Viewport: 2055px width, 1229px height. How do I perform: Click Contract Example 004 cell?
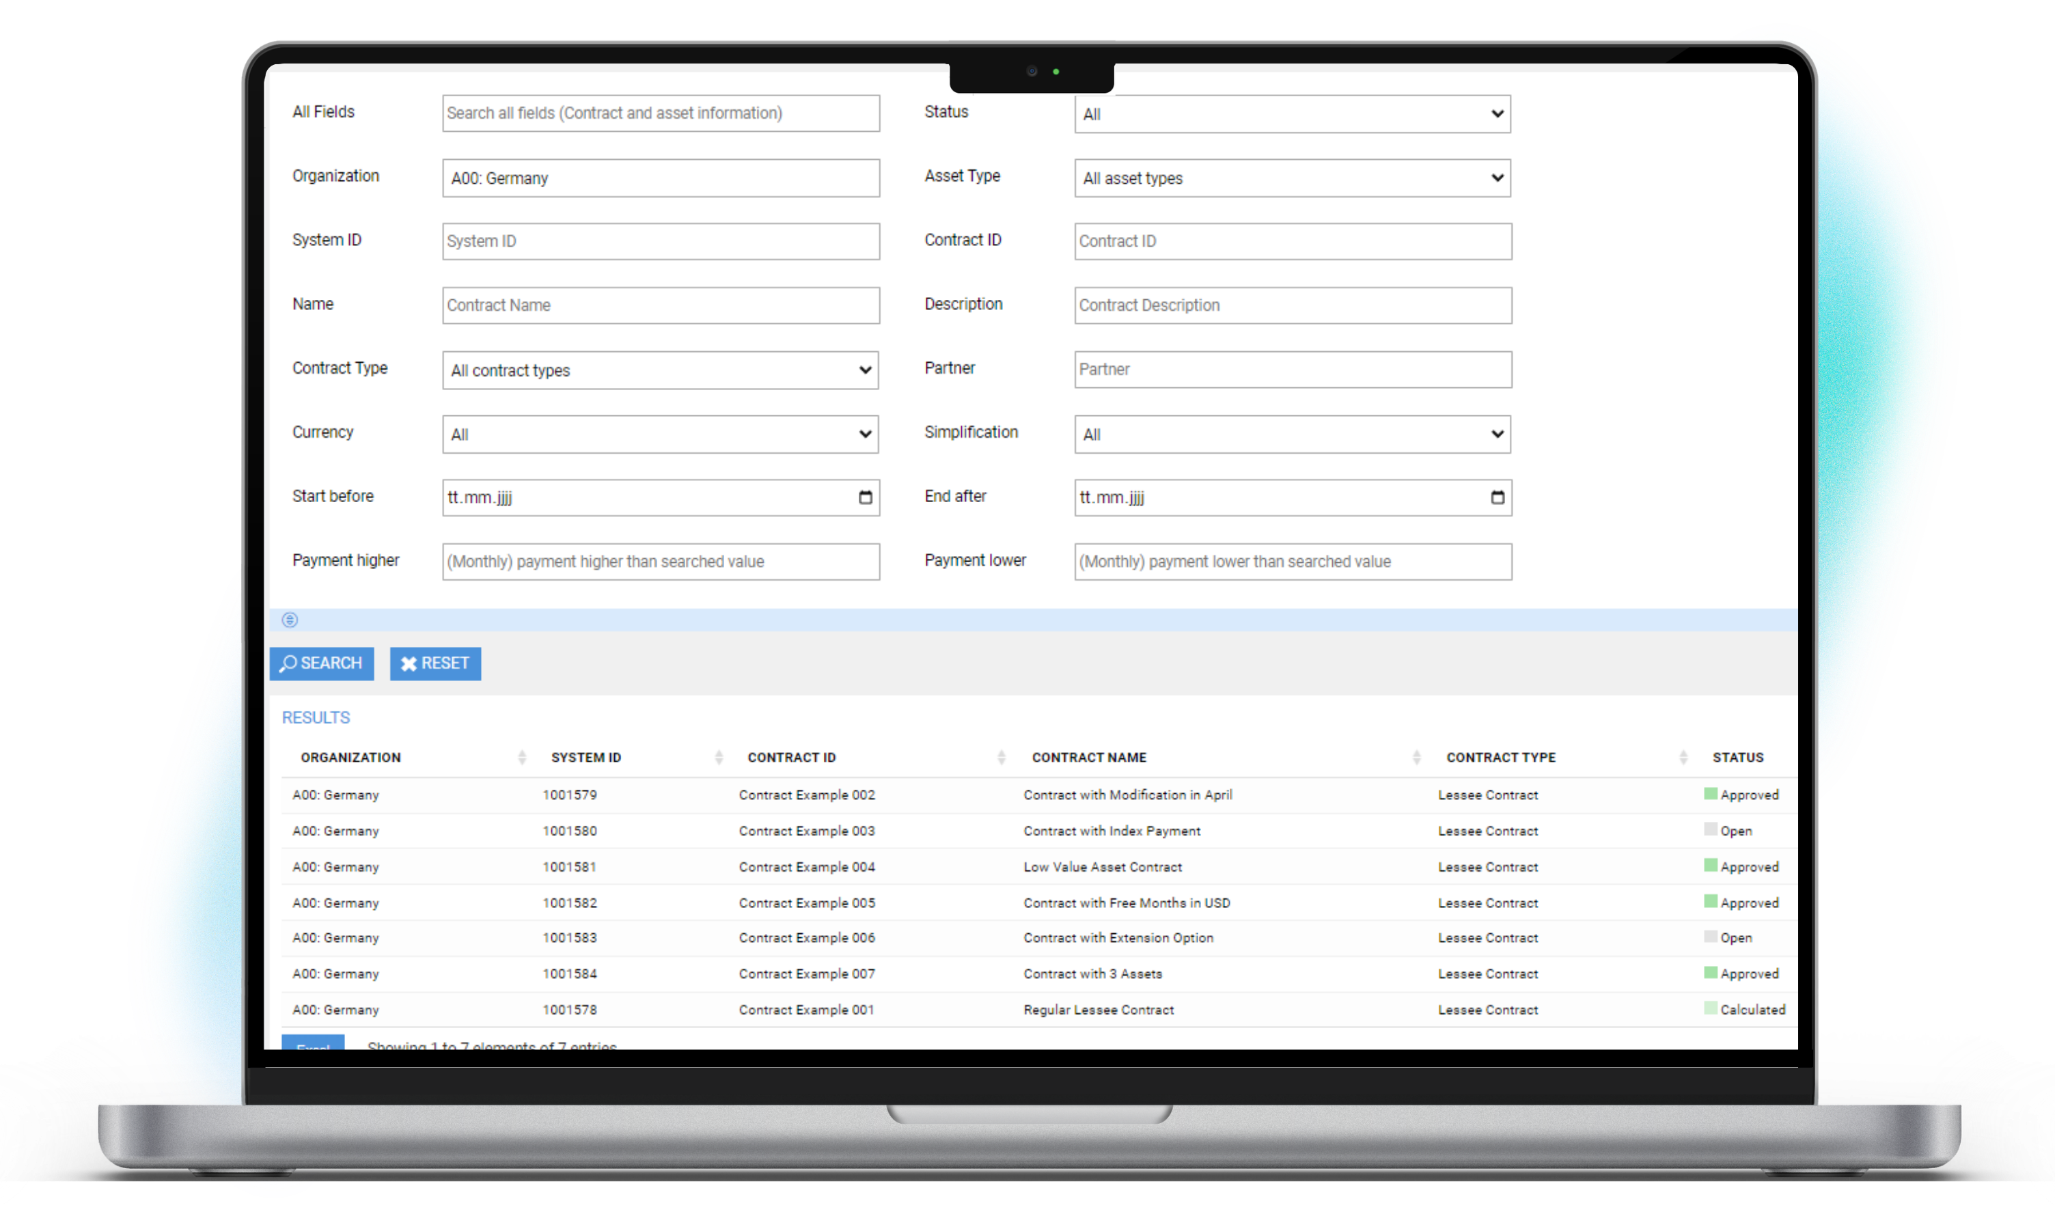pyautogui.click(x=806, y=867)
